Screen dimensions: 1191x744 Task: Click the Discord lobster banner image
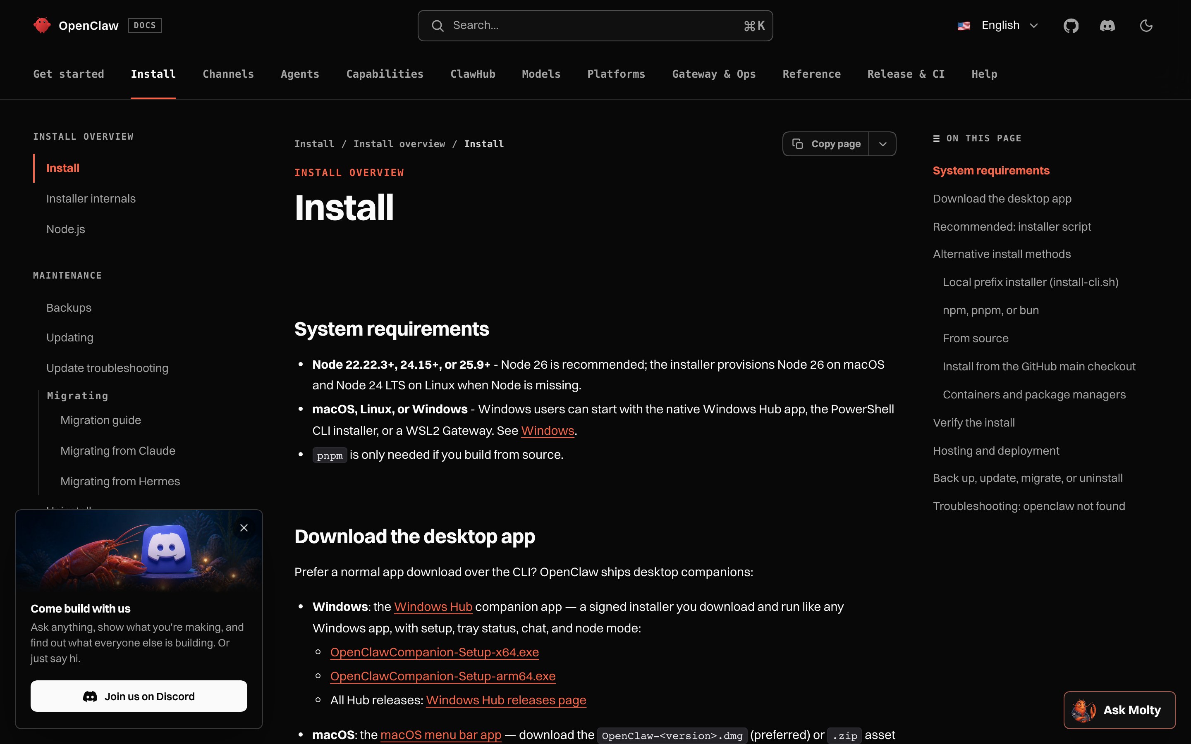click(x=139, y=551)
